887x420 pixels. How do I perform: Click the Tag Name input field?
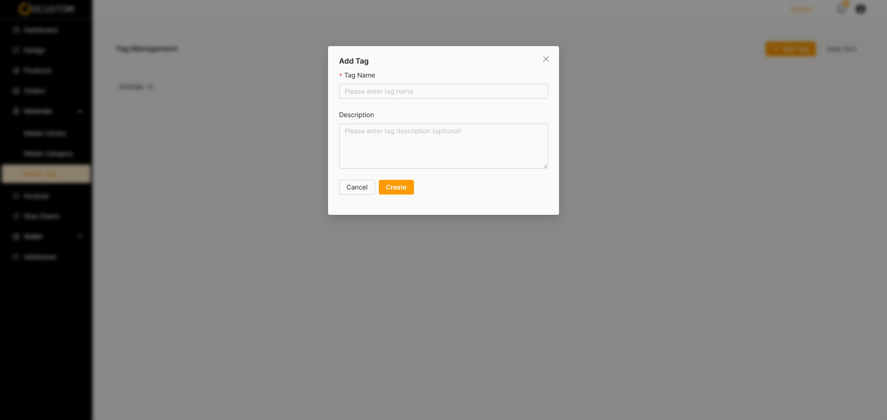[x=443, y=91]
